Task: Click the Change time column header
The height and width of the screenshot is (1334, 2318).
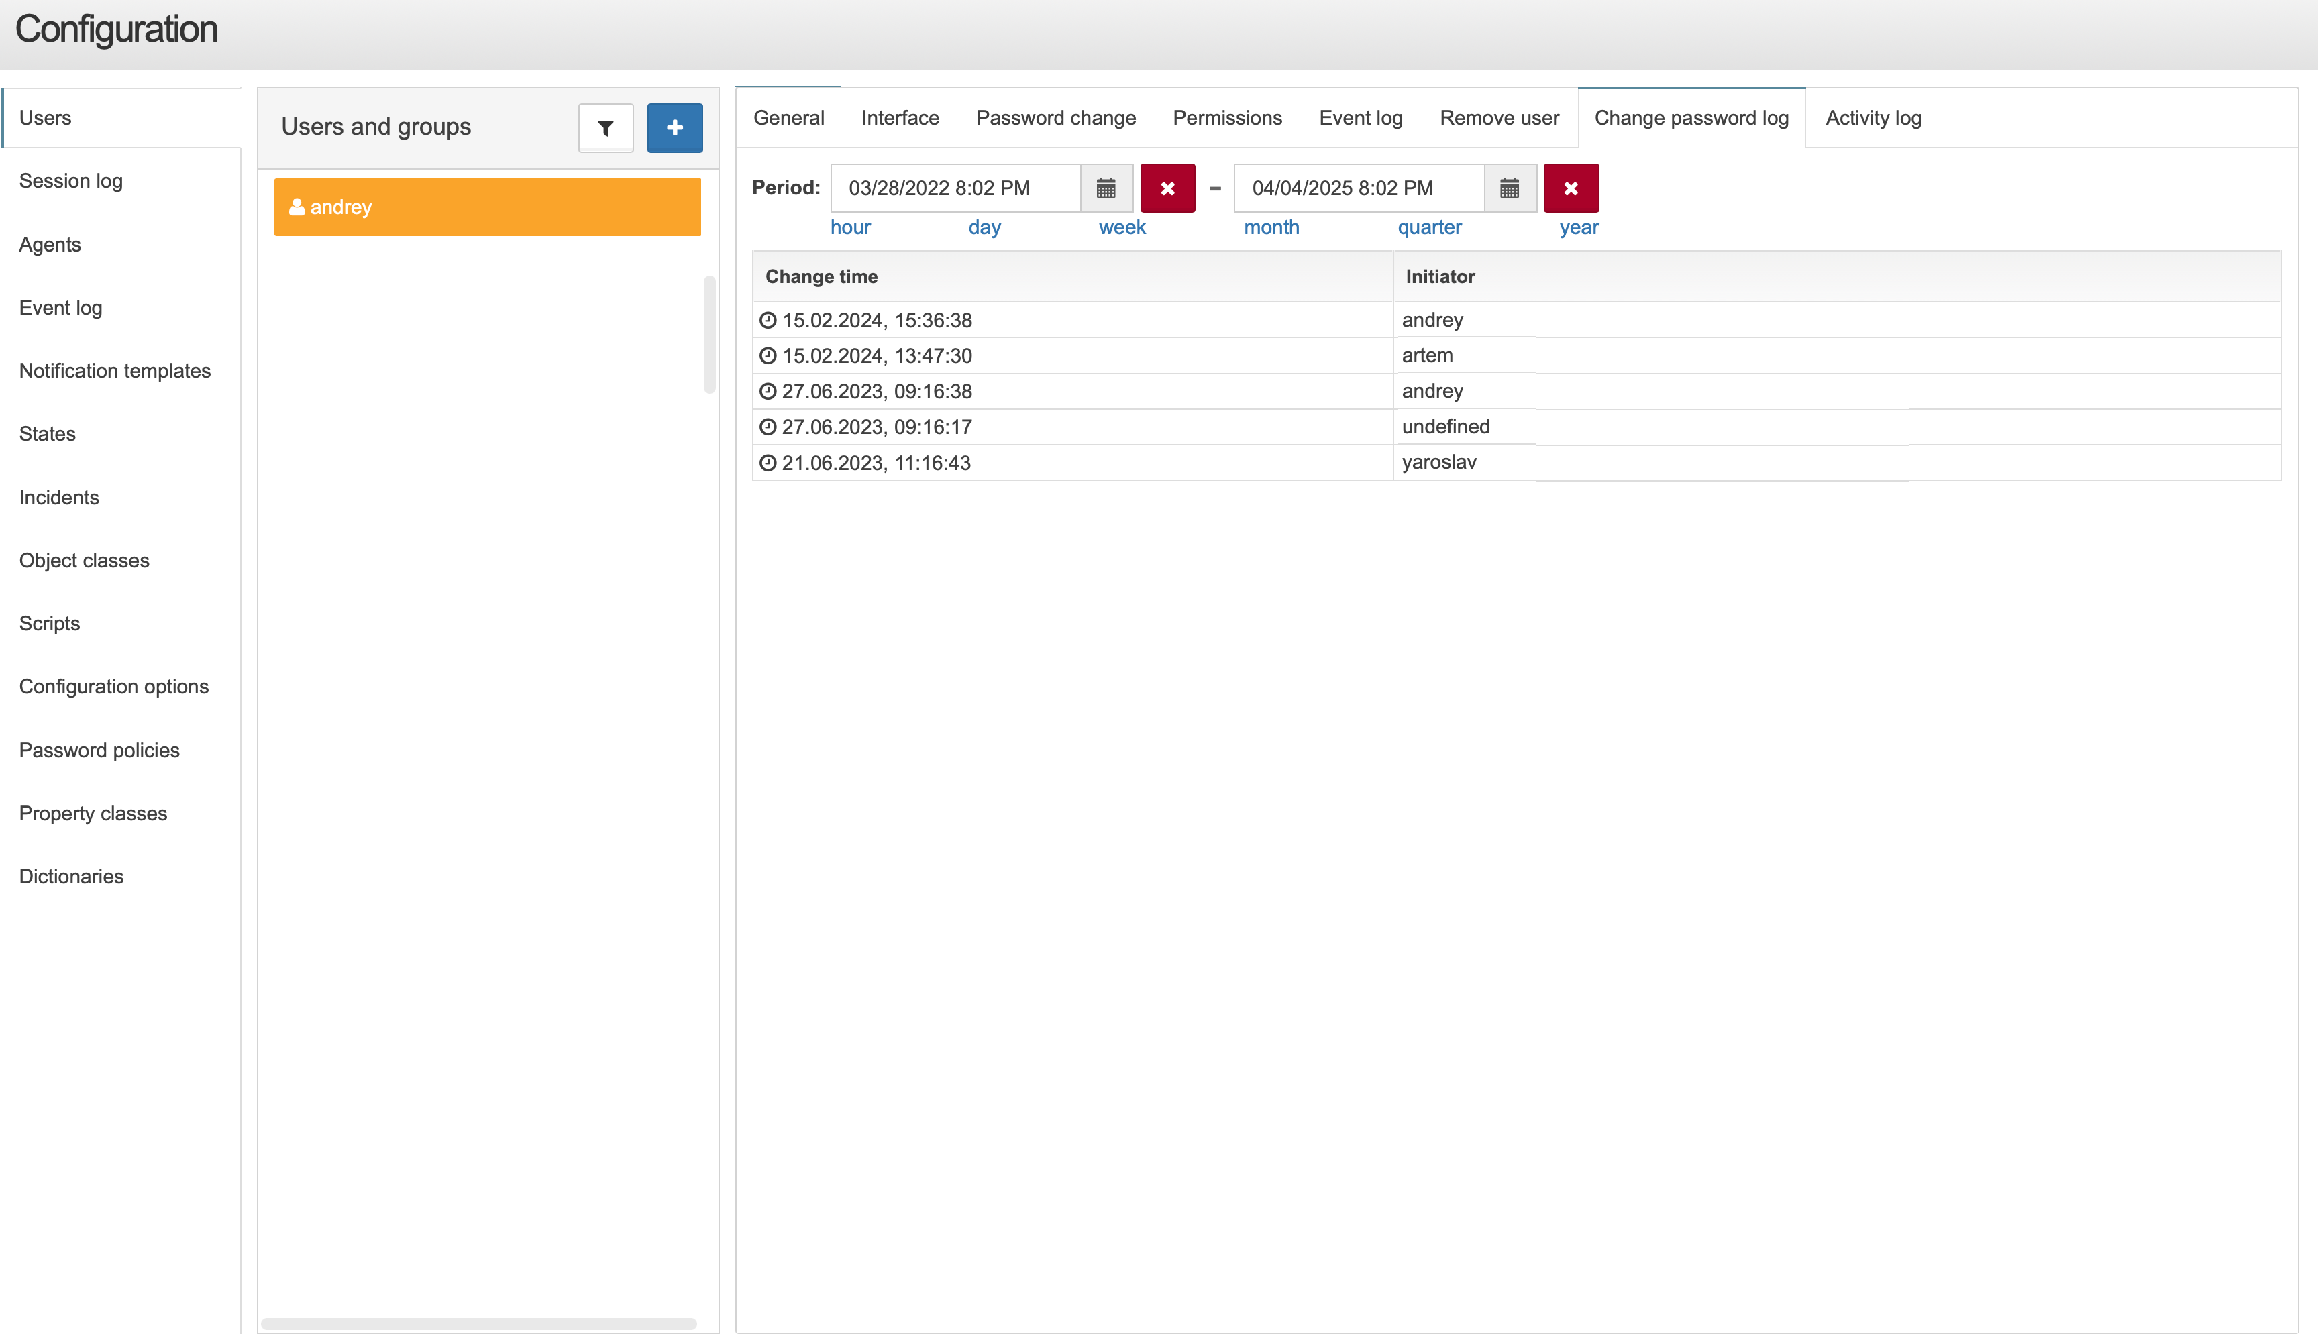Action: click(x=1072, y=277)
